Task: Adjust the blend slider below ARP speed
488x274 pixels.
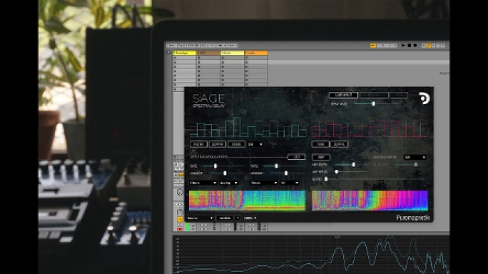Action: click(x=375, y=179)
